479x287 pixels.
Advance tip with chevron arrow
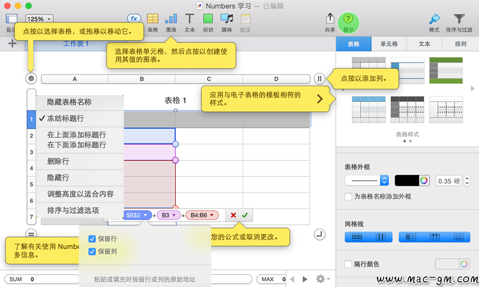tap(319, 99)
